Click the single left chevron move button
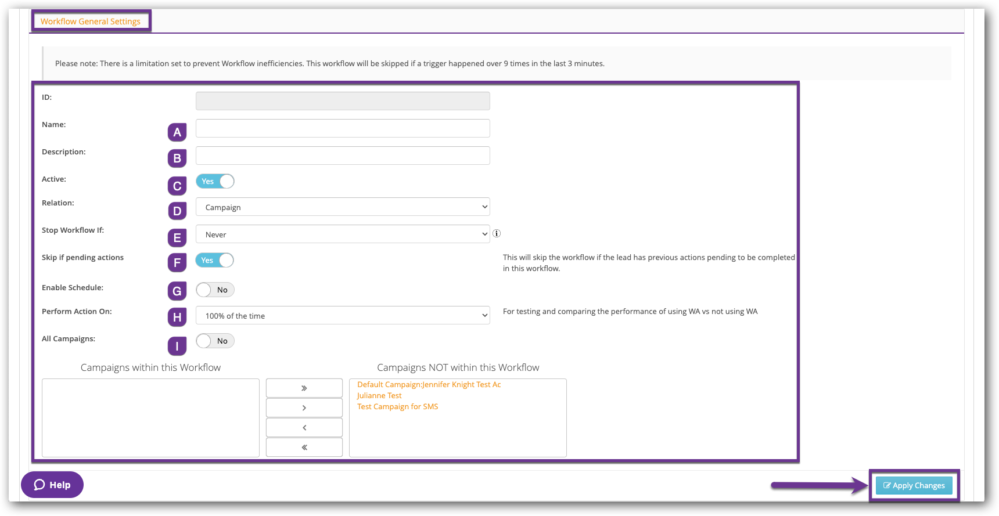The height and width of the screenshot is (516, 999). tap(304, 427)
